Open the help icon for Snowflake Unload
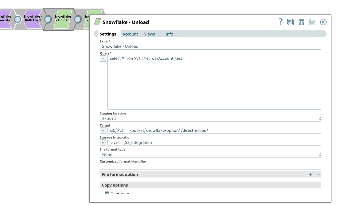The height and width of the screenshot is (205, 349). tap(280, 22)
